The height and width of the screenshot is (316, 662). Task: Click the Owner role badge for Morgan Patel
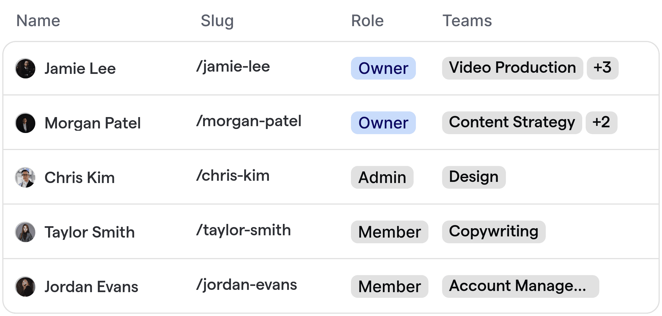[383, 123]
